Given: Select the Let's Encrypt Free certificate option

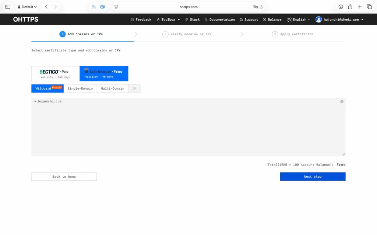Looking at the screenshot, I should click(x=104, y=73).
